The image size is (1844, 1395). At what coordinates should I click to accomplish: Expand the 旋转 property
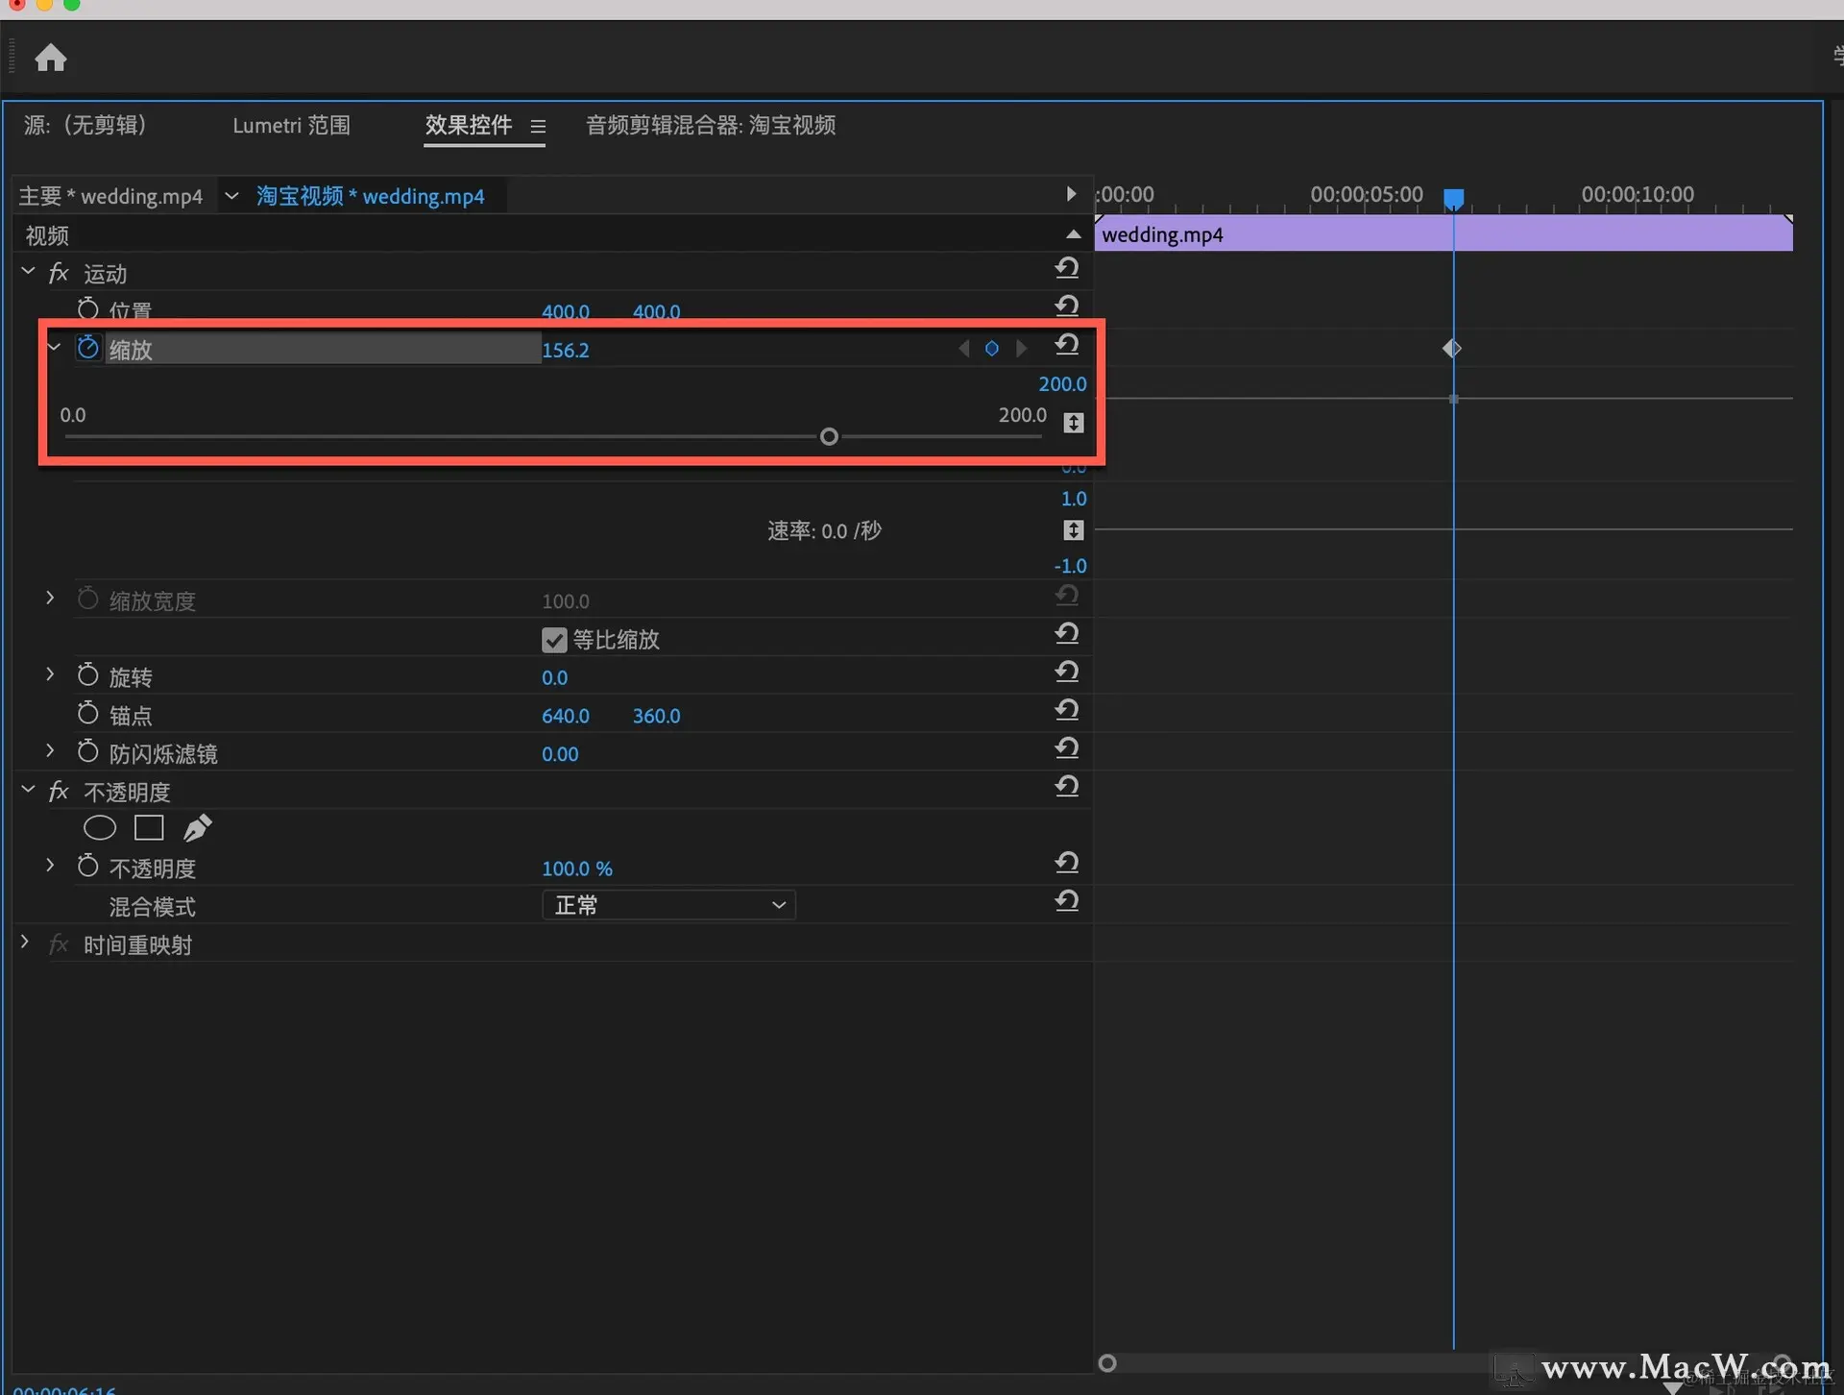coord(50,675)
